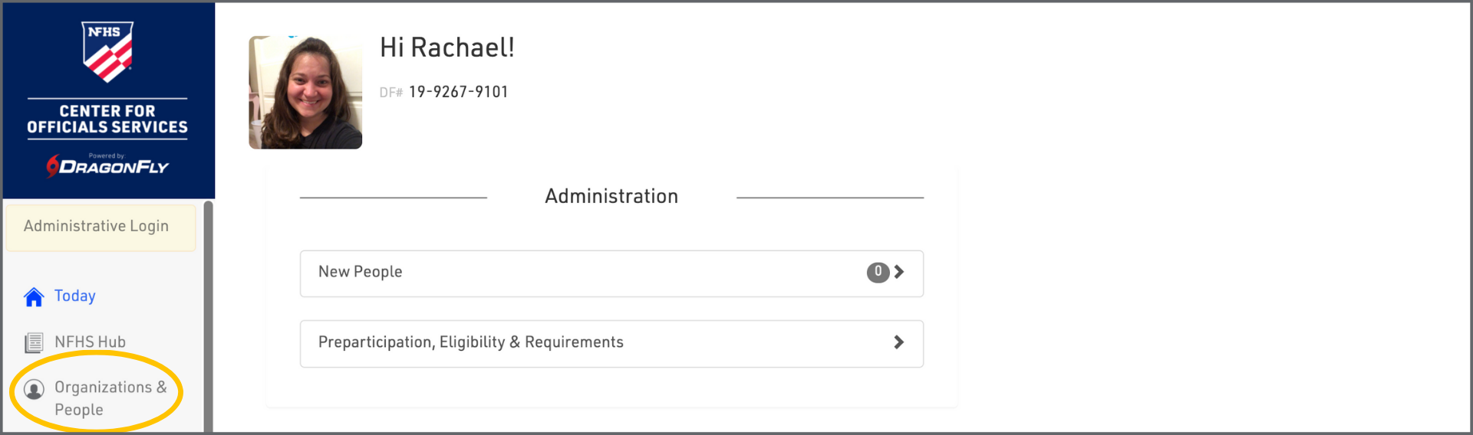Select Organizations & People in the sidebar
Viewport: 1473px width, 435px height.
(x=110, y=398)
